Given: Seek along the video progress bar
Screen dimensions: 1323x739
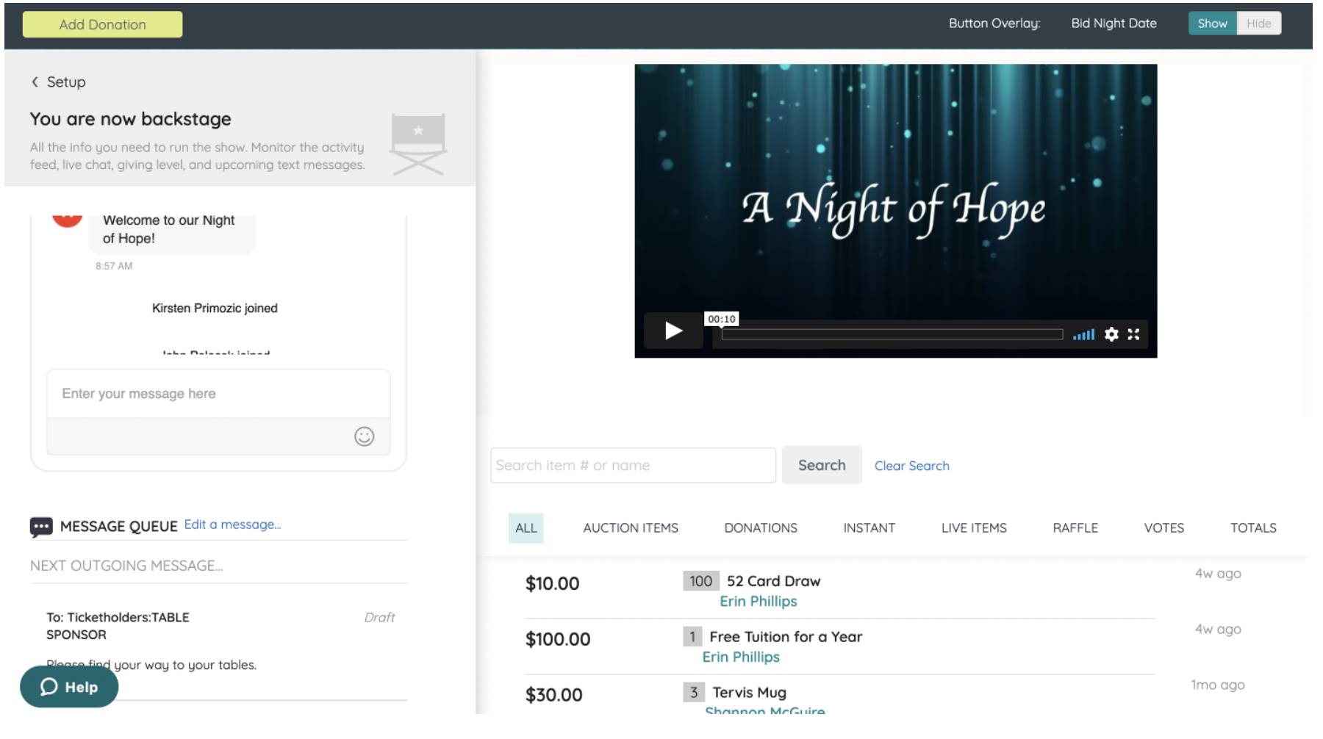Looking at the screenshot, I should point(892,334).
